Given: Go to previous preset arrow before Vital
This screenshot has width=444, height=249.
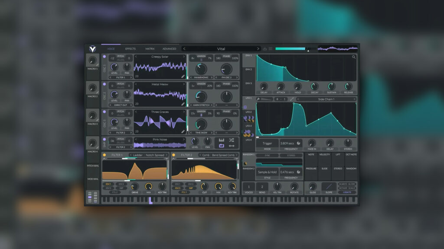Looking at the screenshot, I should click(184, 49).
